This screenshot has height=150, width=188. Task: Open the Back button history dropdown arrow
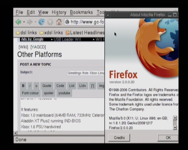click(24, 22)
